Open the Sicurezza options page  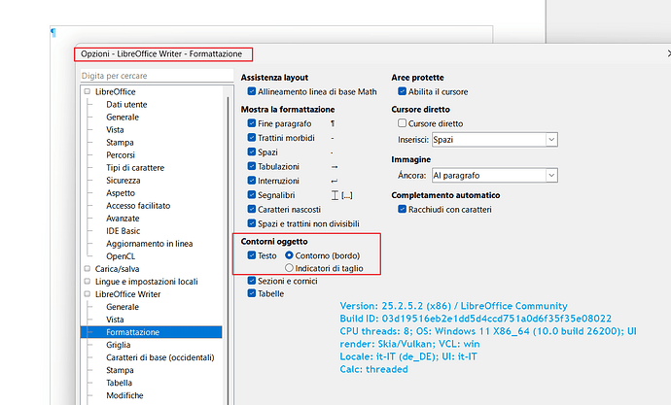[x=124, y=180]
